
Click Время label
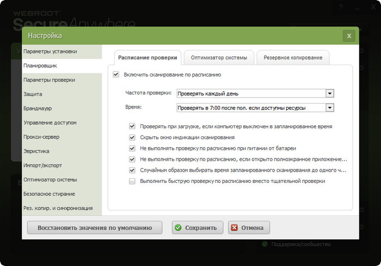pyautogui.click(x=133, y=107)
